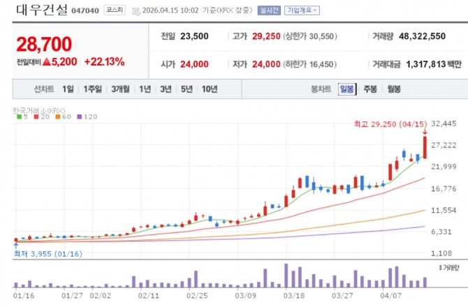Select the 3년 line chart tab

pos(166,89)
